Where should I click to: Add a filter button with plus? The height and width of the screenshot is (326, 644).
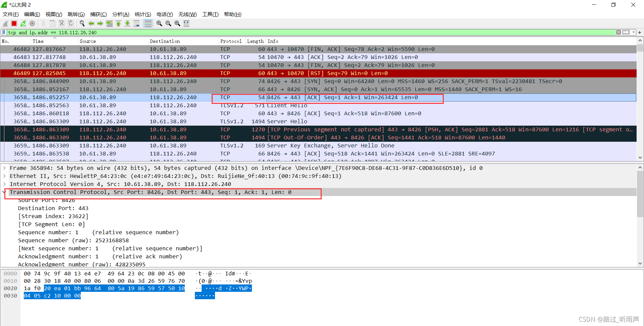[640, 32]
